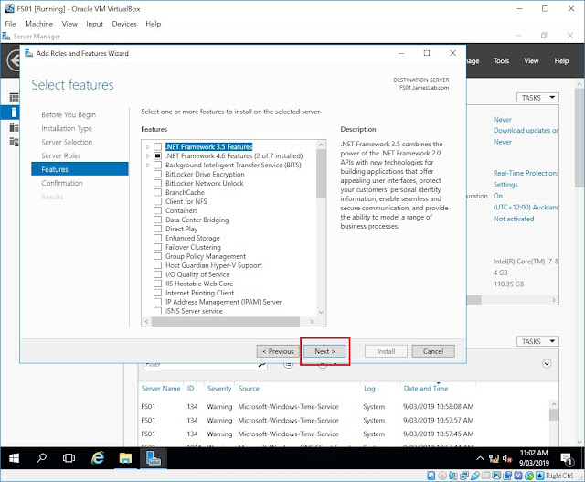Check IIS Hostable Web Core
The width and height of the screenshot is (585, 482).
click(x=158, y=284)
